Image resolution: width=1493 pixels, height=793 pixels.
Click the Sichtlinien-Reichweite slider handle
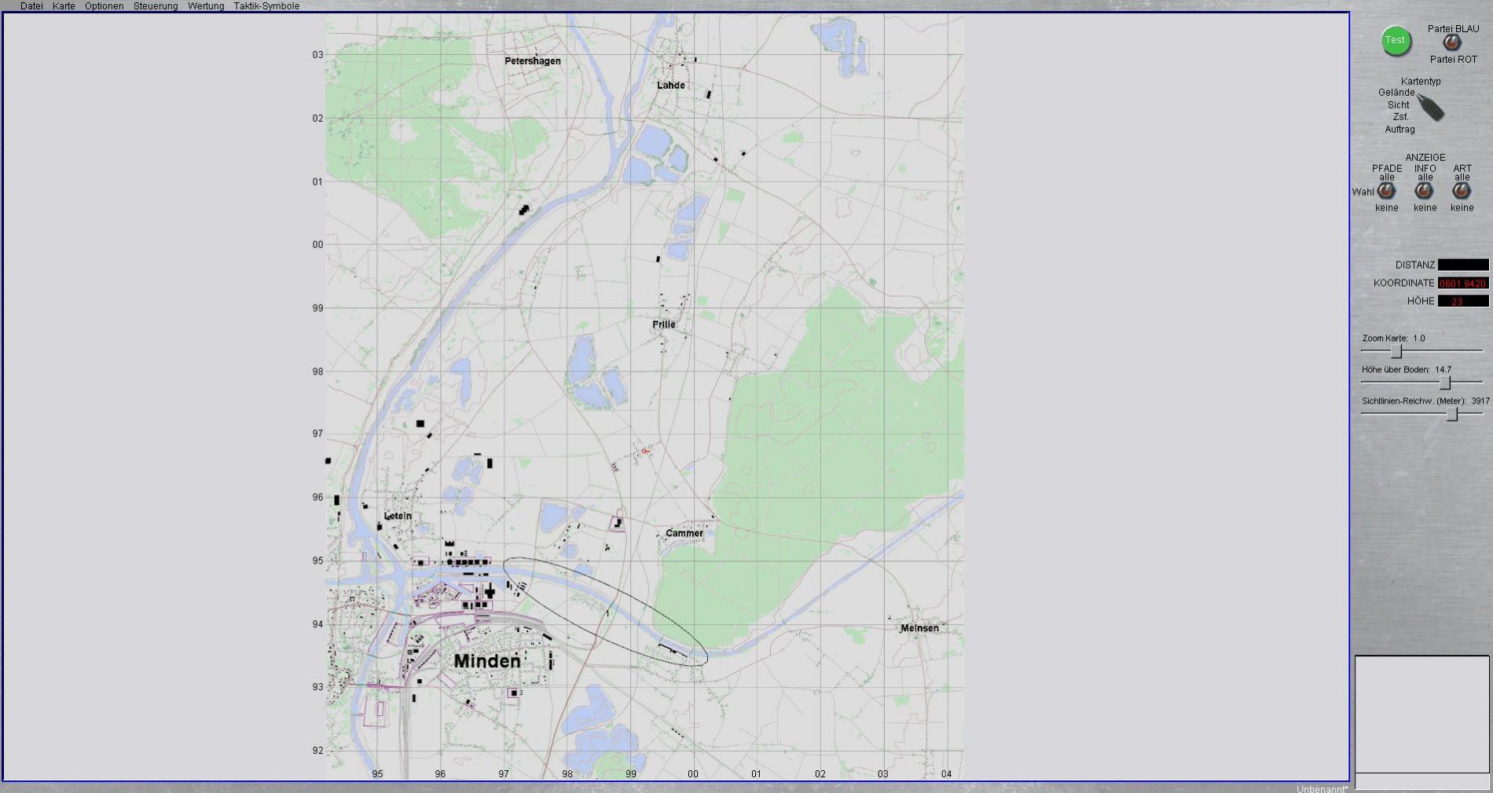tap(1452, 415)
